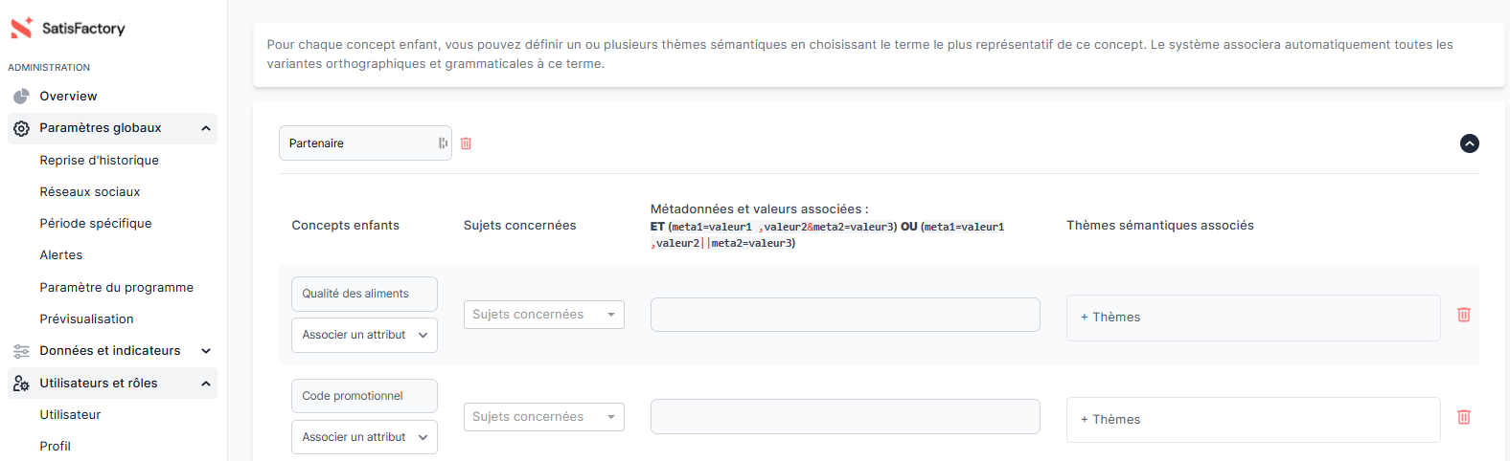Click the Paramètres globaux gear icon
This screenshot has height=461, width=1510.
[x=21, y=128]
